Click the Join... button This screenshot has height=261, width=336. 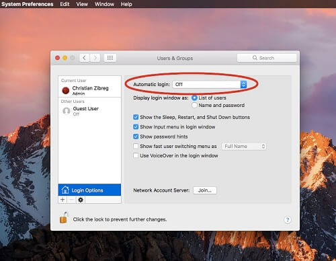pyautogui.click(x=205, y=190)
